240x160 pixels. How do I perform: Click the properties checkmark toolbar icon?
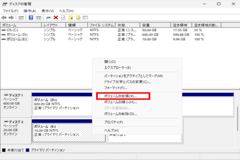click(x=63, y=18)
